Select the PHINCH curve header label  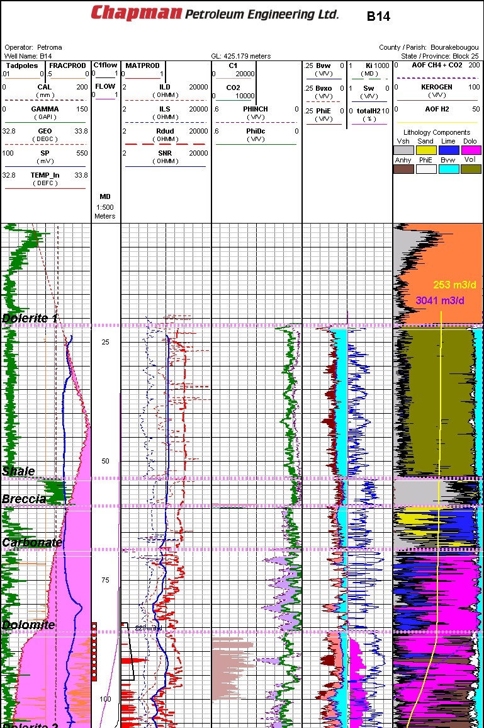(x=255, y=109)
